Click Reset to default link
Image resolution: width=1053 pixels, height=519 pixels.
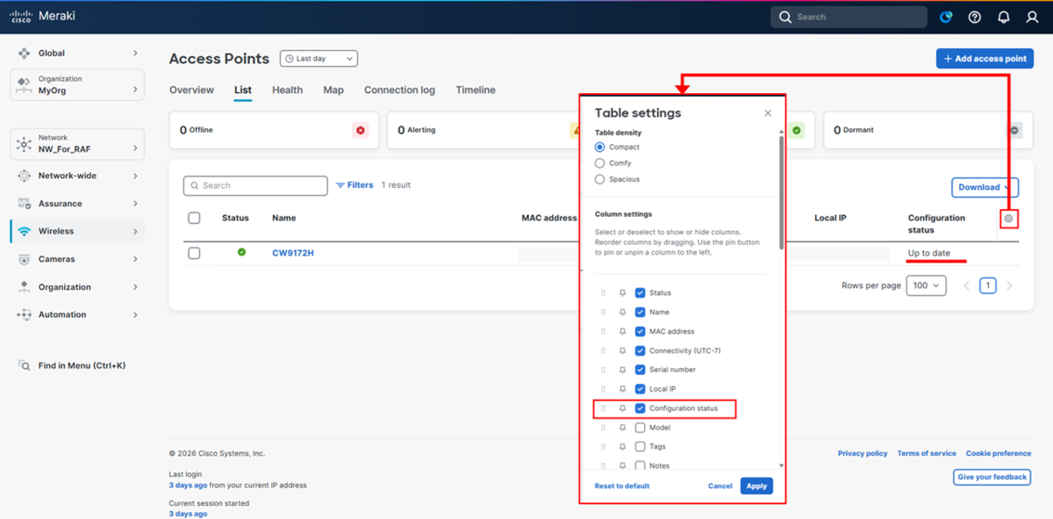[x=622, y=486]
